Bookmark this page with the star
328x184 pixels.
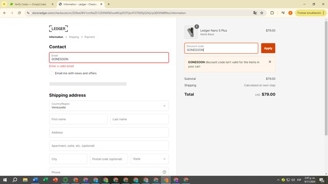[262, 13]
